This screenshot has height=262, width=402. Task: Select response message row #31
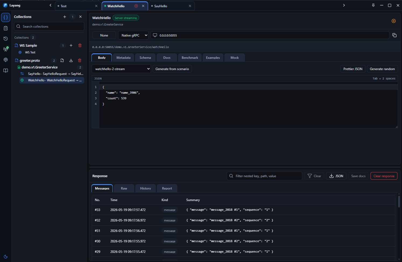[x=244, y=231]
